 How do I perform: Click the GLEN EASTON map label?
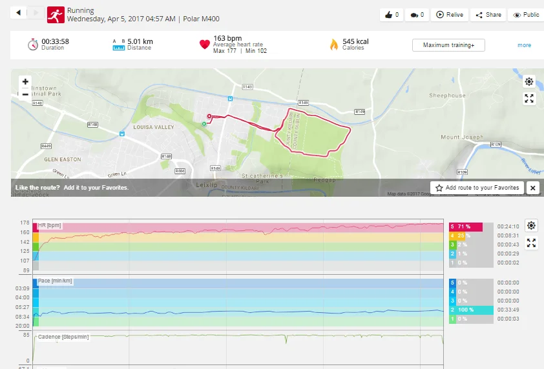click(x=63, y=159)
